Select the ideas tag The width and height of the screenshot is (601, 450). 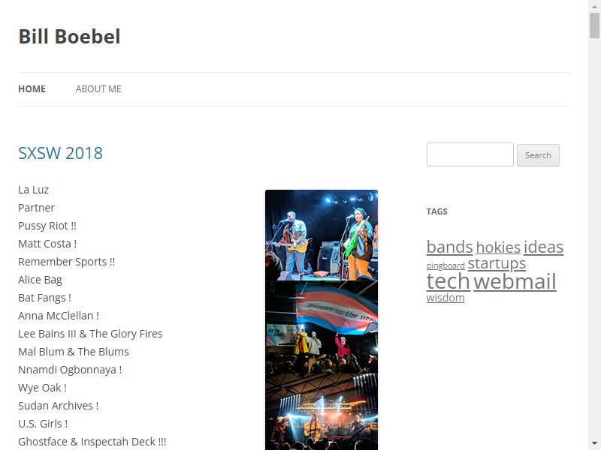click(543, 247)
